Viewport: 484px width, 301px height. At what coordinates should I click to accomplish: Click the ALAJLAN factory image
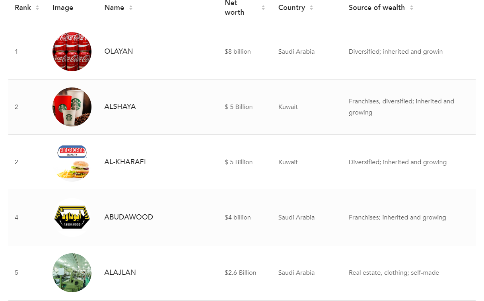(x=72, y=273)
